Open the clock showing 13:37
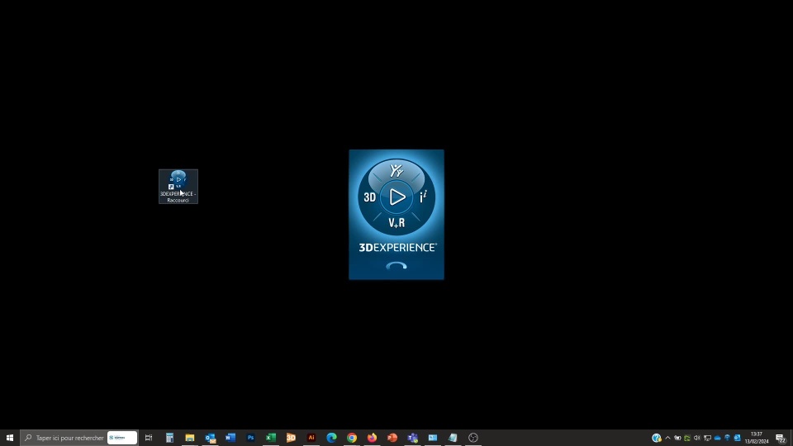 757,438
